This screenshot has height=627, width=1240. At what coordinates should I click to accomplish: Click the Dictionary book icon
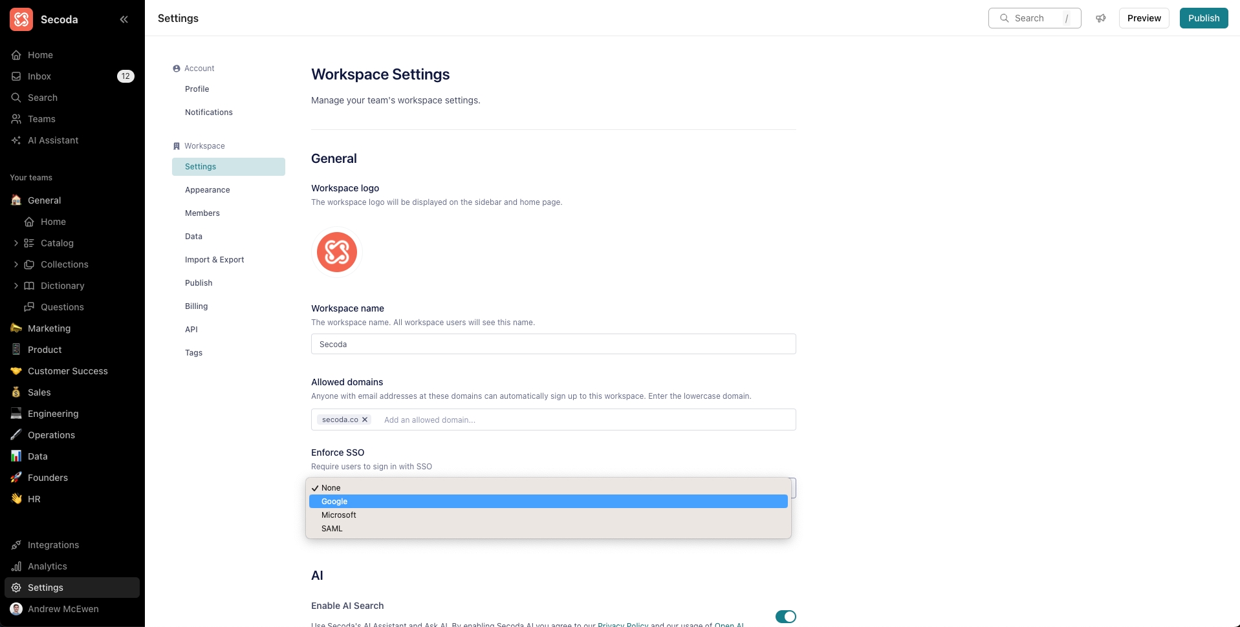tap(29, 286)
